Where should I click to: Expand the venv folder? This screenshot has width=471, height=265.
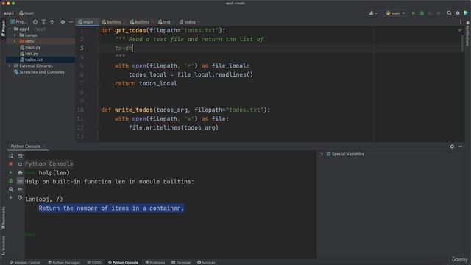tap(15, 41)
